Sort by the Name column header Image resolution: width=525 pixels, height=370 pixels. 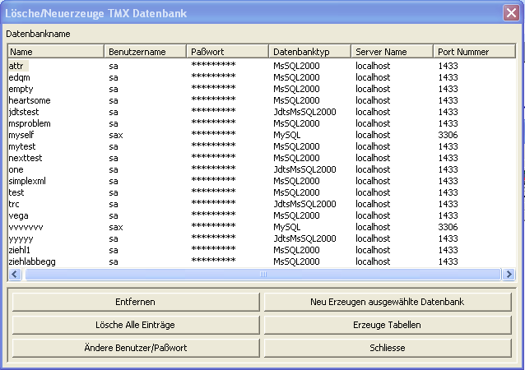point(55,52)
